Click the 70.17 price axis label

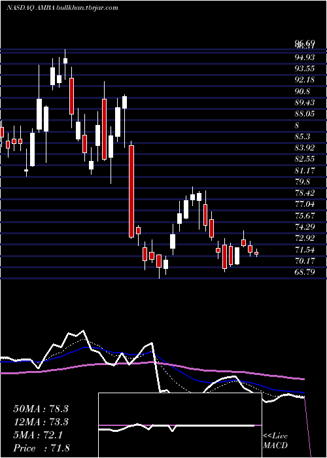[305, 261]
